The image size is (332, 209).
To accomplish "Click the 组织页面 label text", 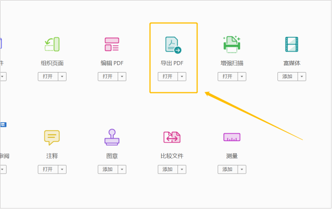I will coord(52,63).
